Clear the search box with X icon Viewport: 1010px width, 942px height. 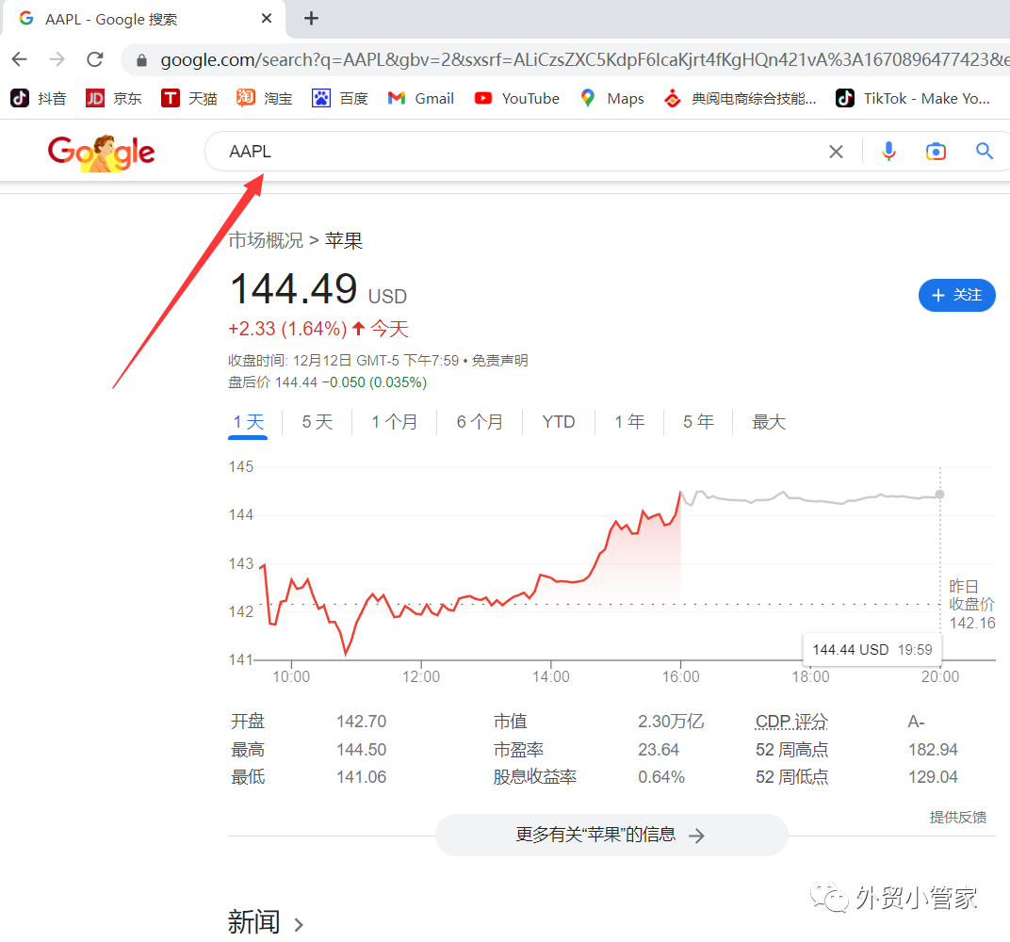pos(836,152)
